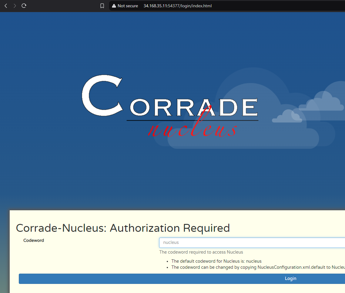Click the codeword help text below the field
The width and height of the screenshot is (345, 293).
click(201, 252)
